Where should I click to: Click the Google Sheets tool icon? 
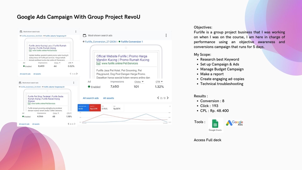tap(215, 125)
